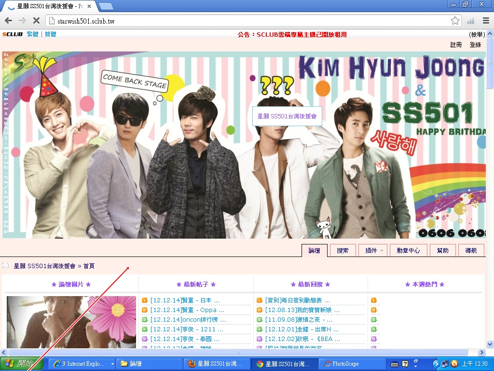
Task: Click the orange circular tray icon
Action: (454, 364)
